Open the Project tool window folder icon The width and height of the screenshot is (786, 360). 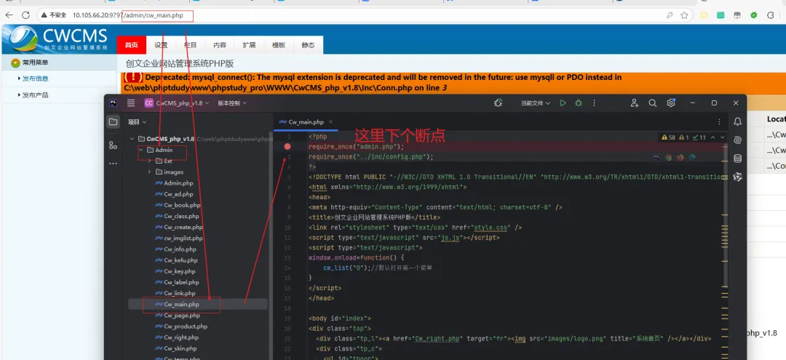tap(114, 121)
